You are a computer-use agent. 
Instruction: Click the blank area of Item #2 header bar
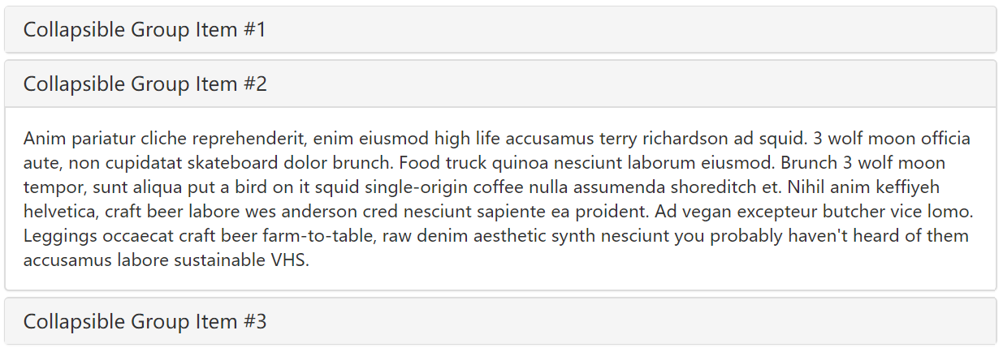click(x=633, y=84)
